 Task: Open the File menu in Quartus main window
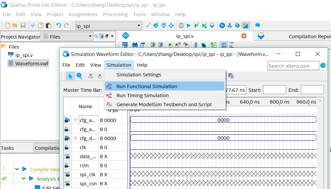click(7, 14)
